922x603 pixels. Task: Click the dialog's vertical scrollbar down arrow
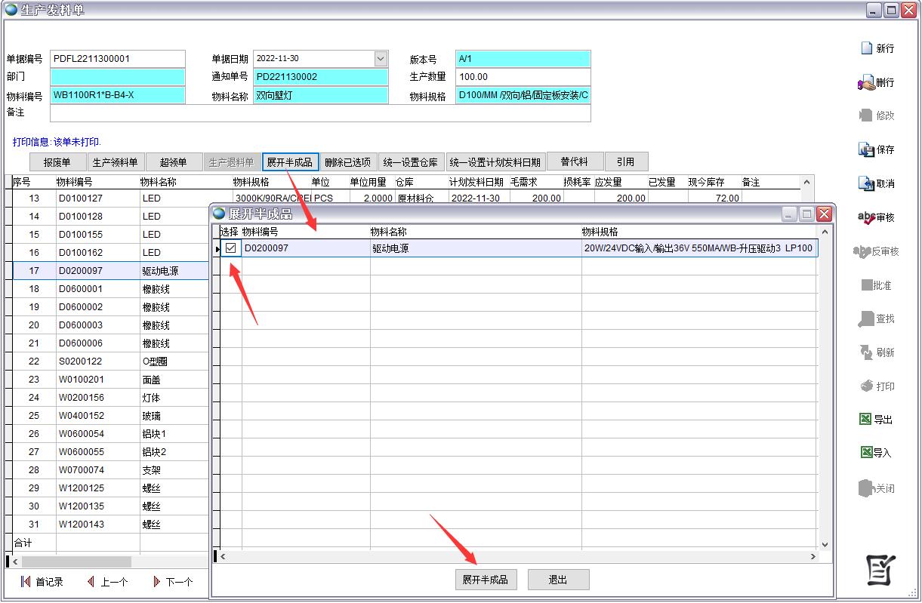coord(825,544)
